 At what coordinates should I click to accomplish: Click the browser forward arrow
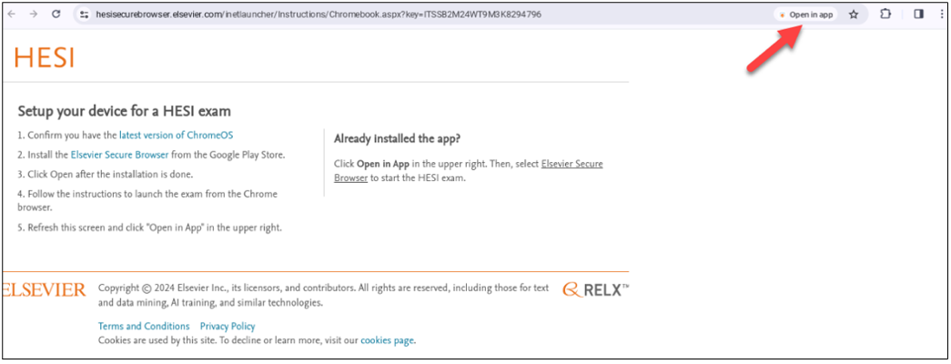click(34, 15)
